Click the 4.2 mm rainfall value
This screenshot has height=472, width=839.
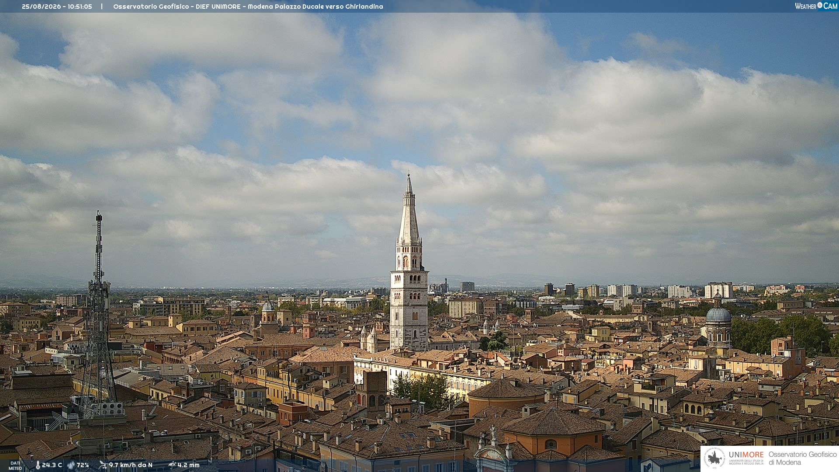[188, 465]
